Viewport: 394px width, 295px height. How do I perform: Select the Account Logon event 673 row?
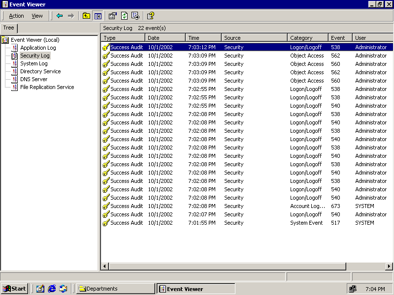click(246, 206)
